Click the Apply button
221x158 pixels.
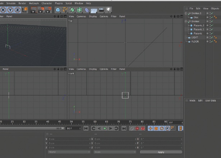click(161, 152)
